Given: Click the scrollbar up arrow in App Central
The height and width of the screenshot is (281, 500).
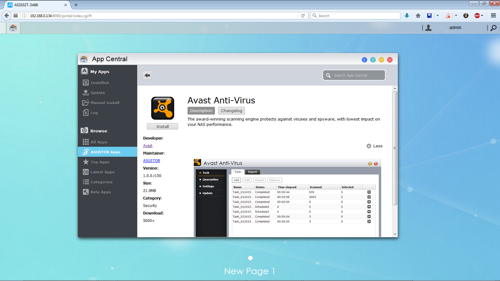Looking at the screenshot, I should pyautogui.click(x=395, y=88).
